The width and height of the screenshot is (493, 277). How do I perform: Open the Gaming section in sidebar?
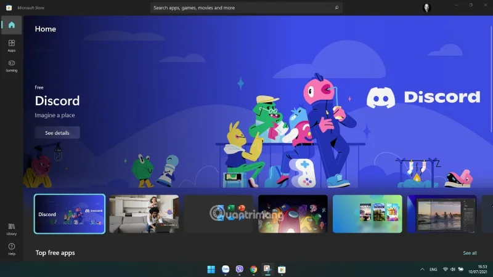pyautogui.click(x=12, y=66)
